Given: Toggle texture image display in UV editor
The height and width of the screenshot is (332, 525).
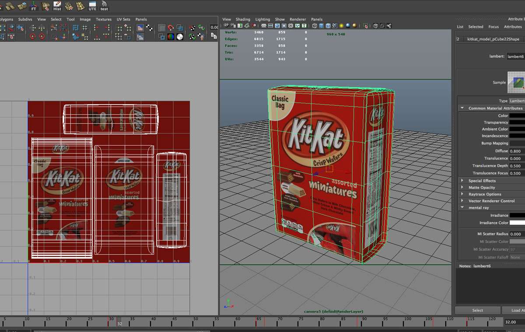Looking at the screenshot, I should 140,28.
